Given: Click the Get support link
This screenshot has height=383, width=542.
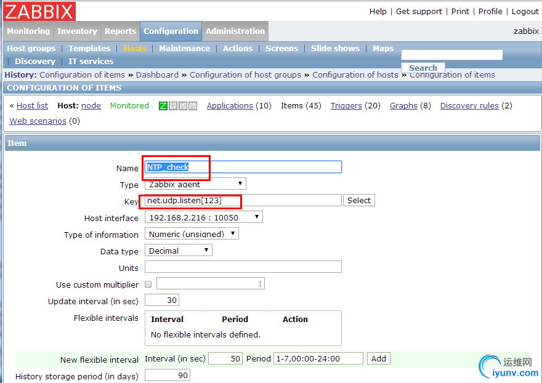Looking at the screenshot, I should pyautogui.click(x=419, y=12).
